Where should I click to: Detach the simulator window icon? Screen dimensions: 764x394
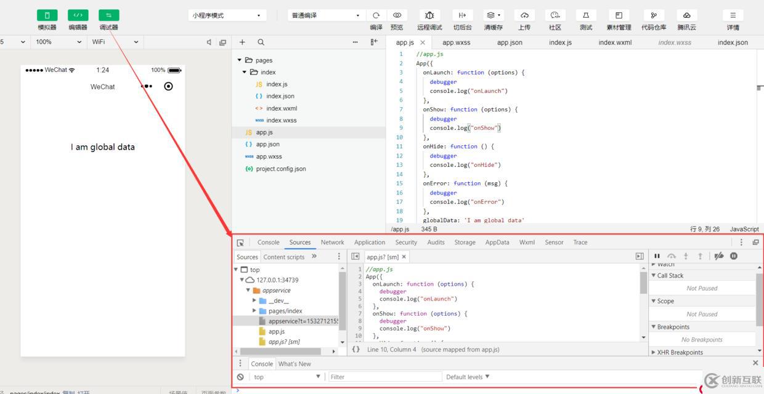click(x=223, y=42)
